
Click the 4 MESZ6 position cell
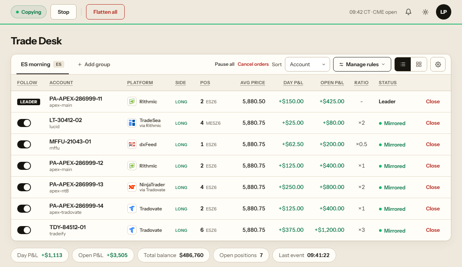pos(210,123)
